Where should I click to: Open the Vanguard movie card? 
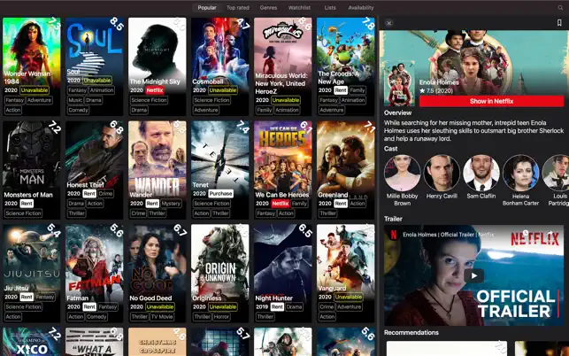[345, 273]
